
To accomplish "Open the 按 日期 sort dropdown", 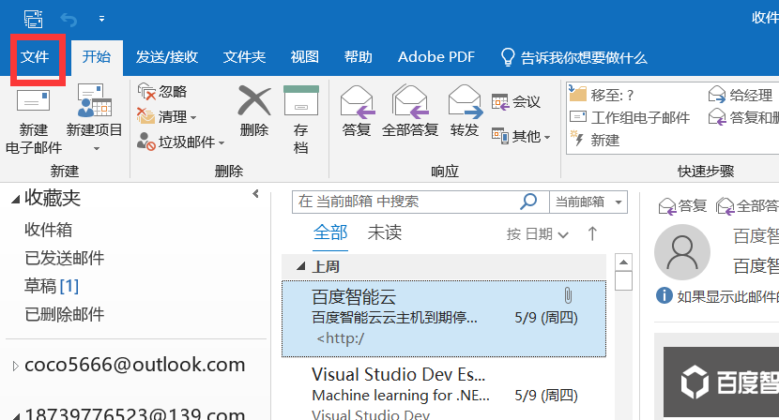I will [538, 233].
